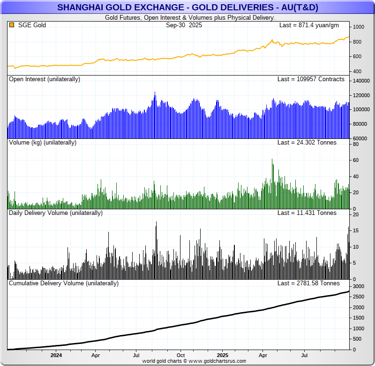Image resolution: width=375 pixels, height=366 pixels.
Task: Select the Daily Delivery Volume panel label
Action: pos(56,213)
